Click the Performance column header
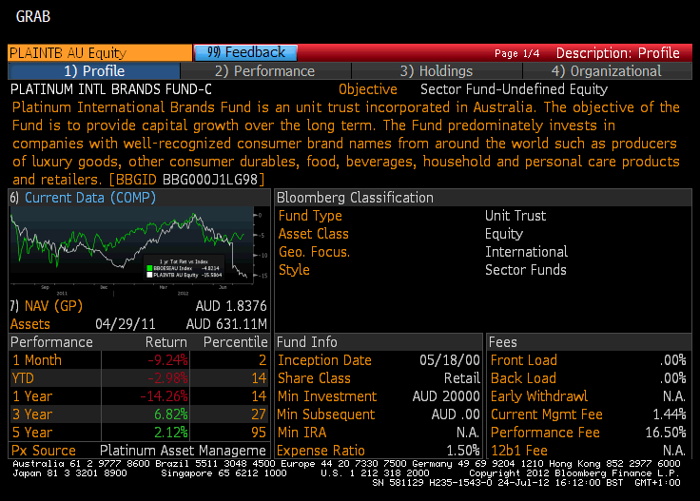 click(x=51, y=342)
